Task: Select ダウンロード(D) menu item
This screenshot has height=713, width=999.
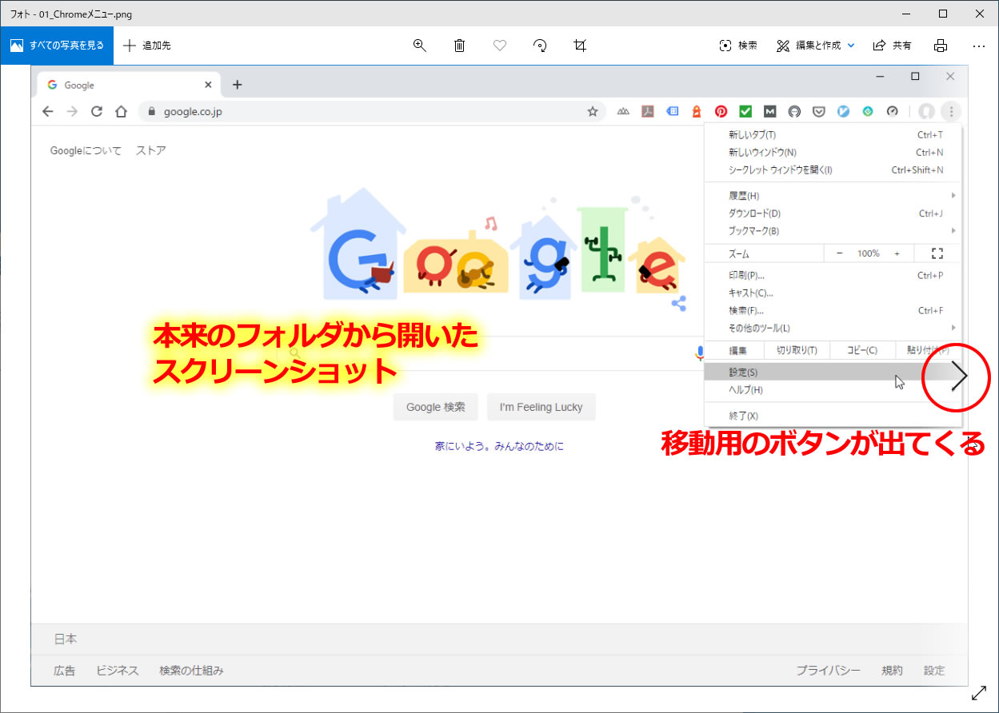Action: point(833,213)
